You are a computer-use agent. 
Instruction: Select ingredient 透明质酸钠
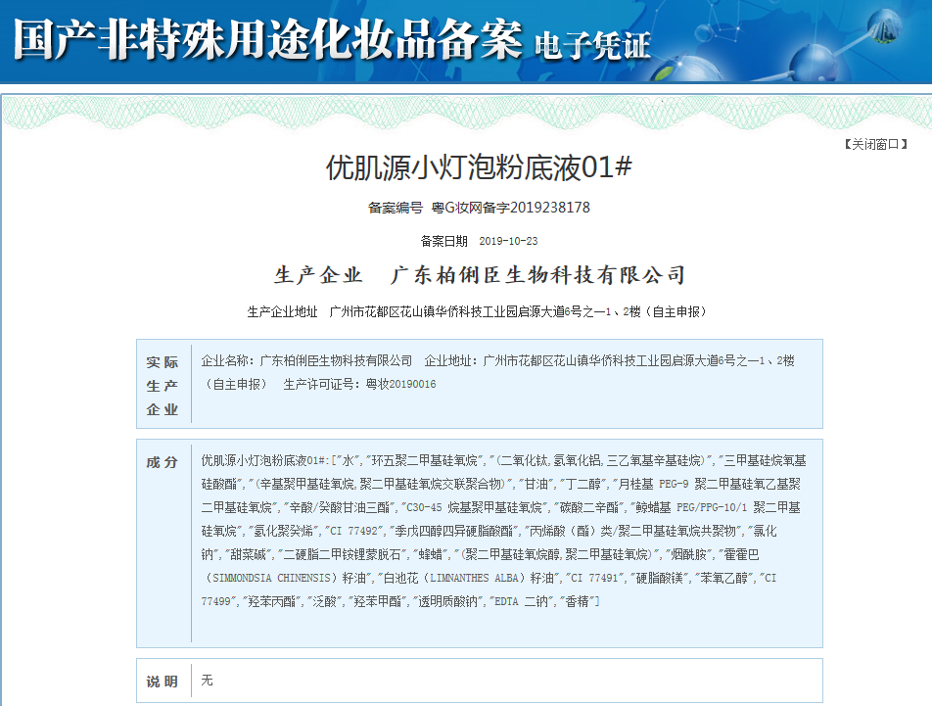(x=448, y=601)
